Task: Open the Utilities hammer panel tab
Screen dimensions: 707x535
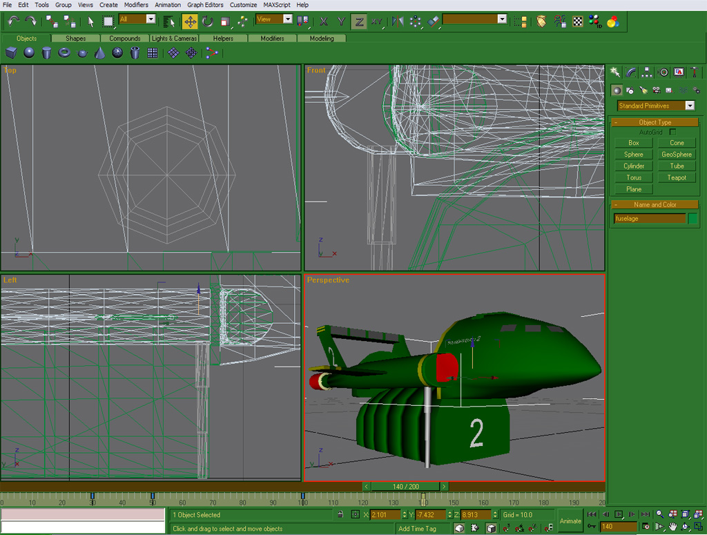Action: [x=695, y=72]
